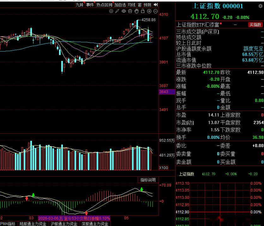Click the purple 3643 price marker
The image size is (264, 226).
coord(167,92)
